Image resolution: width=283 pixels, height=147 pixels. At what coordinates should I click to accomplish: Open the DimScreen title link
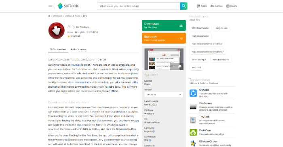tap(205, 103)
